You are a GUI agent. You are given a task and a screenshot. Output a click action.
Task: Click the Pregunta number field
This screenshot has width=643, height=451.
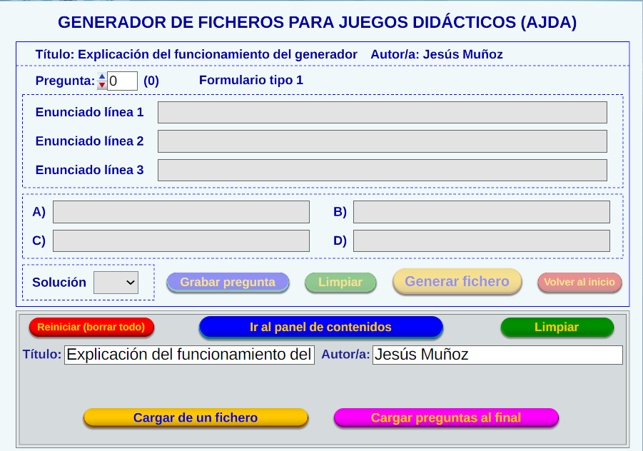tap(122, 81)
